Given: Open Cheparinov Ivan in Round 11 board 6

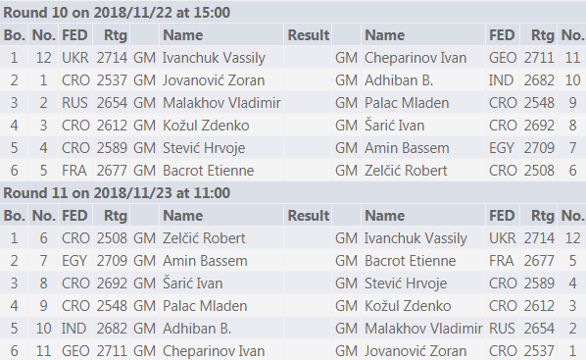Looking at the screenshot, I should [x=214, y=351].
